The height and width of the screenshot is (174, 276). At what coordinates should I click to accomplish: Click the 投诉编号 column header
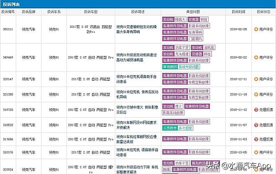8,12
